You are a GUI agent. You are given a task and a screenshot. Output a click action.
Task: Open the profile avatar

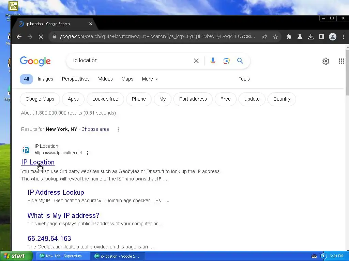[x=333, y=37]
